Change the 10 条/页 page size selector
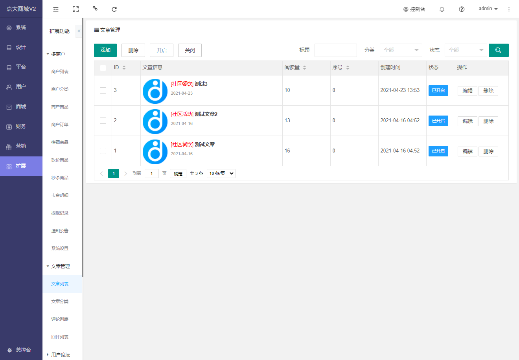 tap(221, 173)
